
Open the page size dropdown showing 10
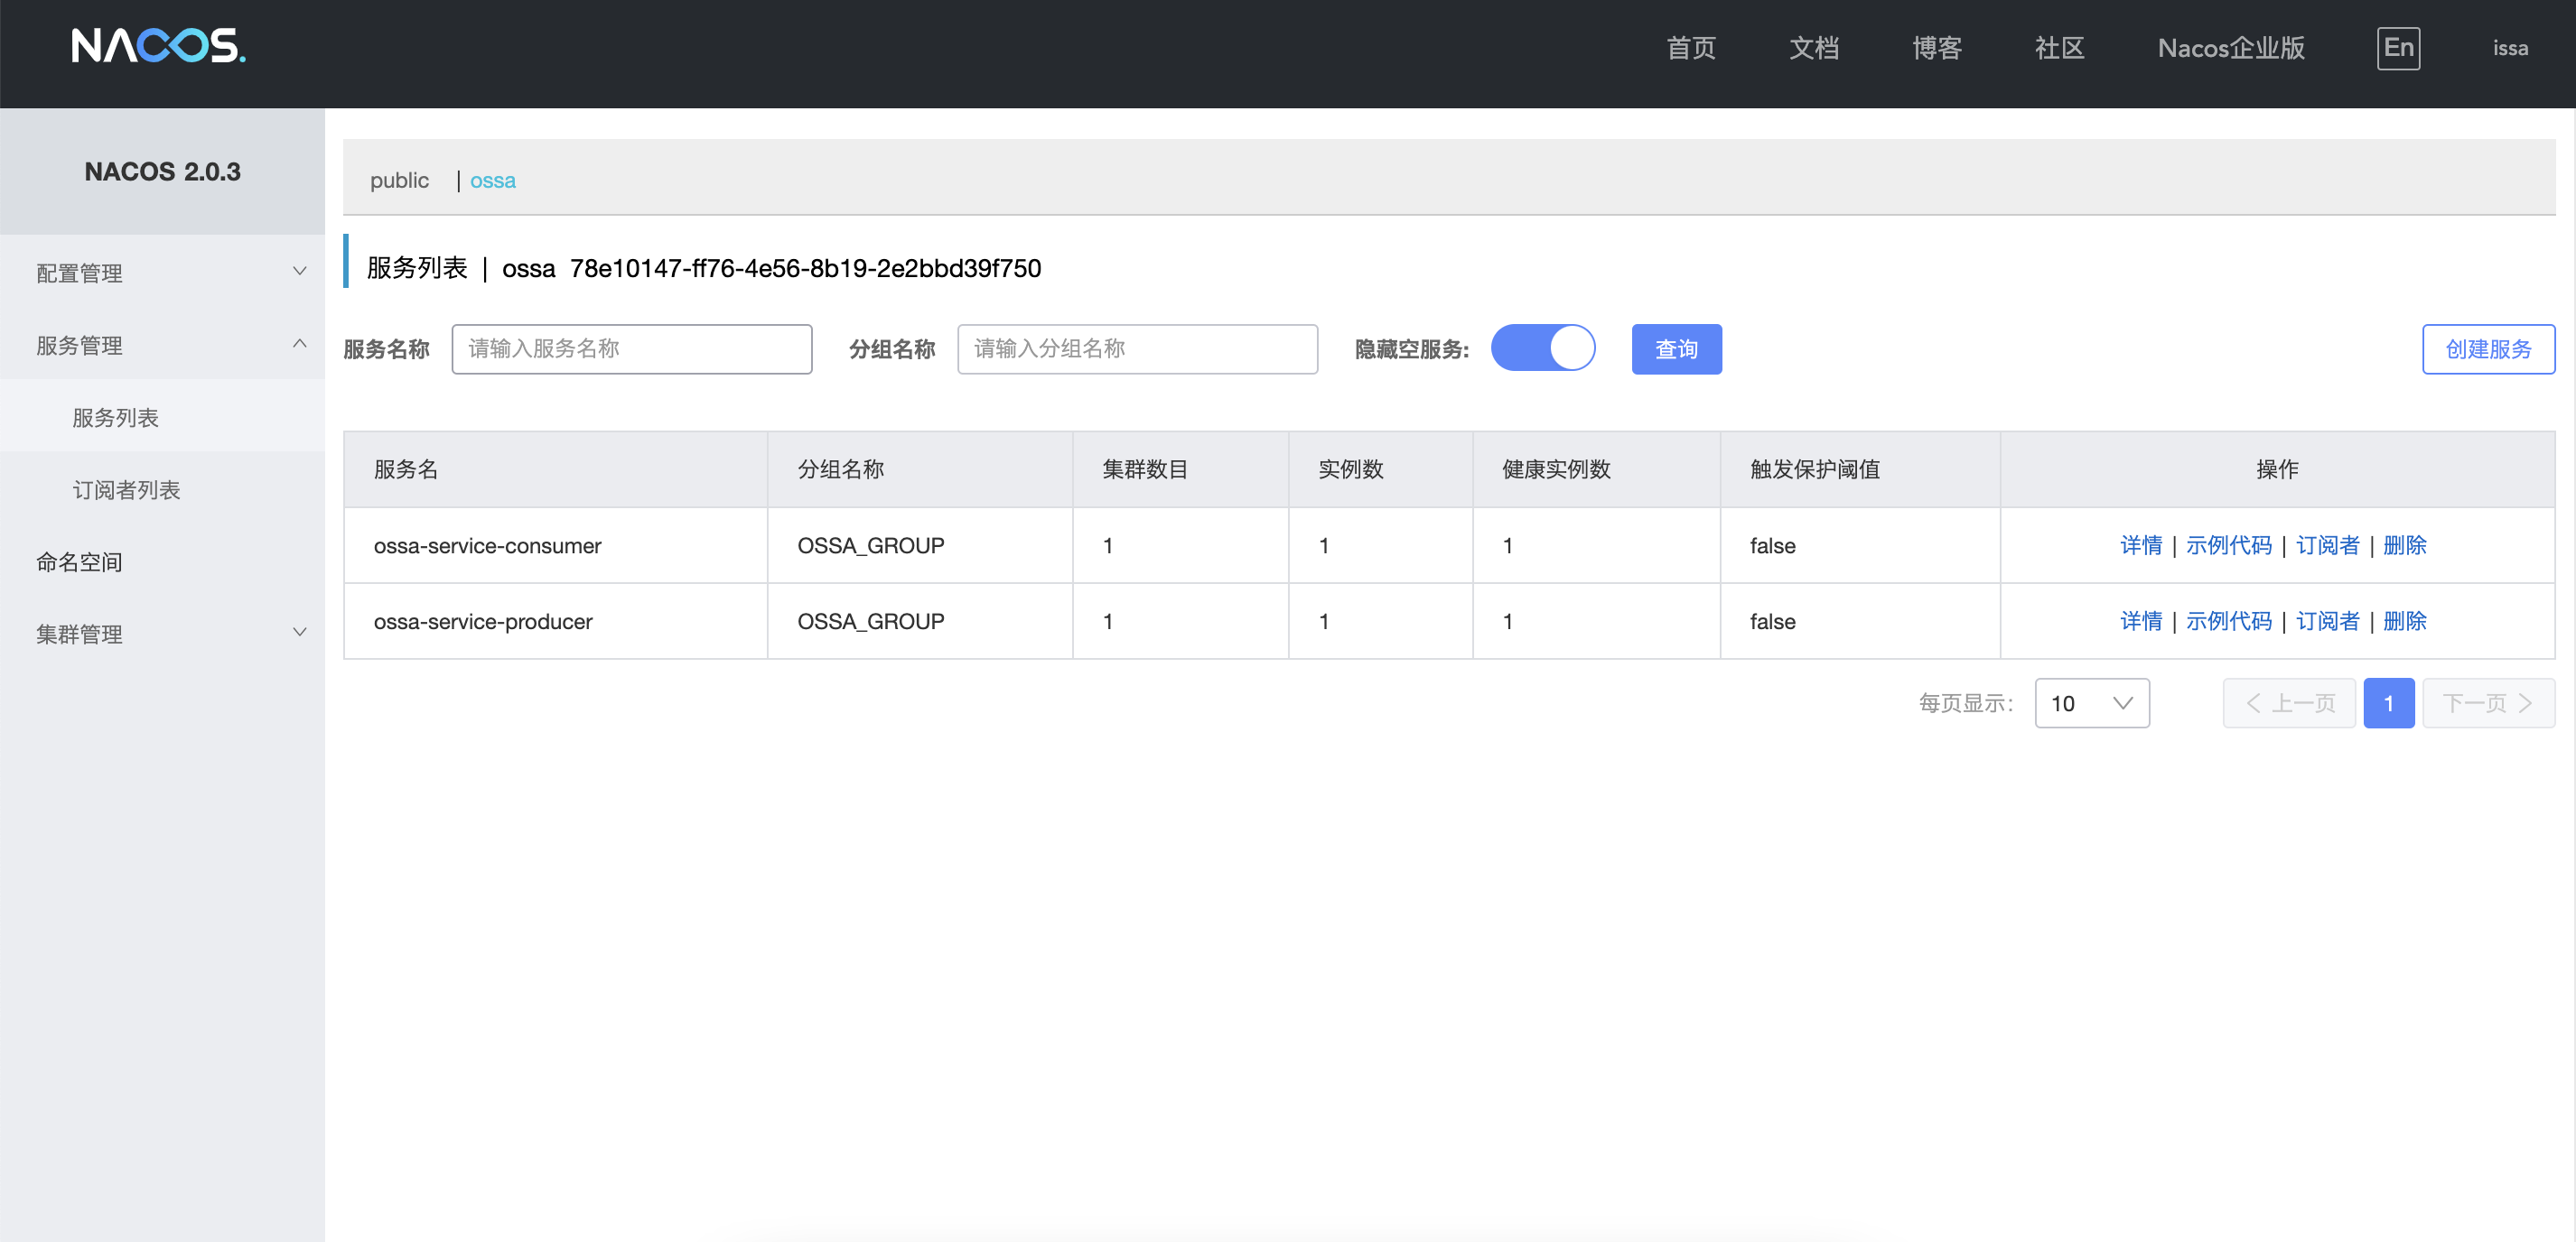(2092, 703)
